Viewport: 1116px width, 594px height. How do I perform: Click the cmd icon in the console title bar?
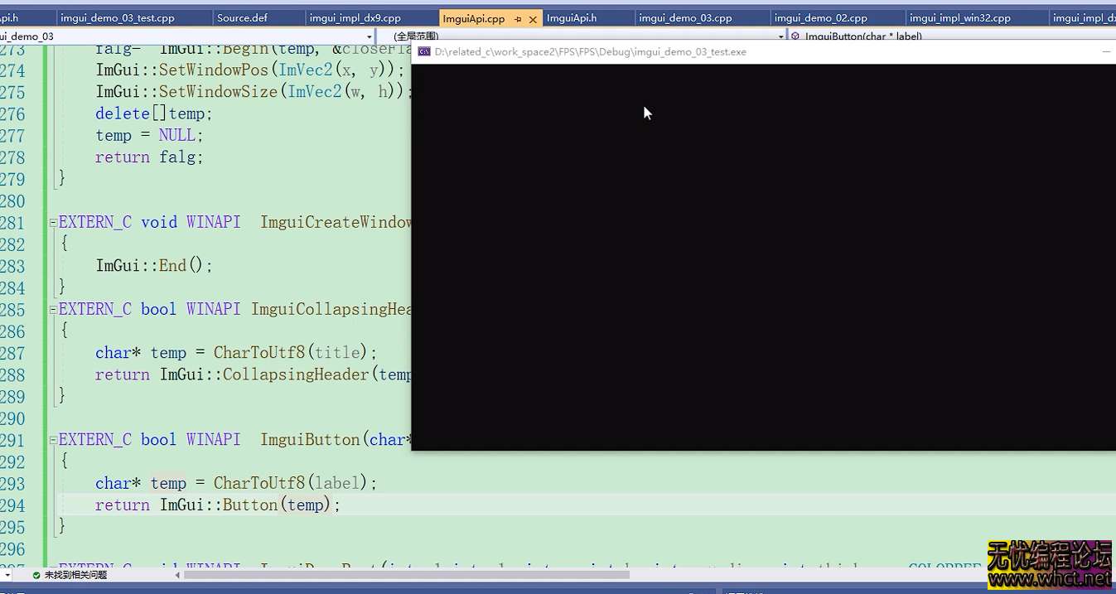(423, 51)
